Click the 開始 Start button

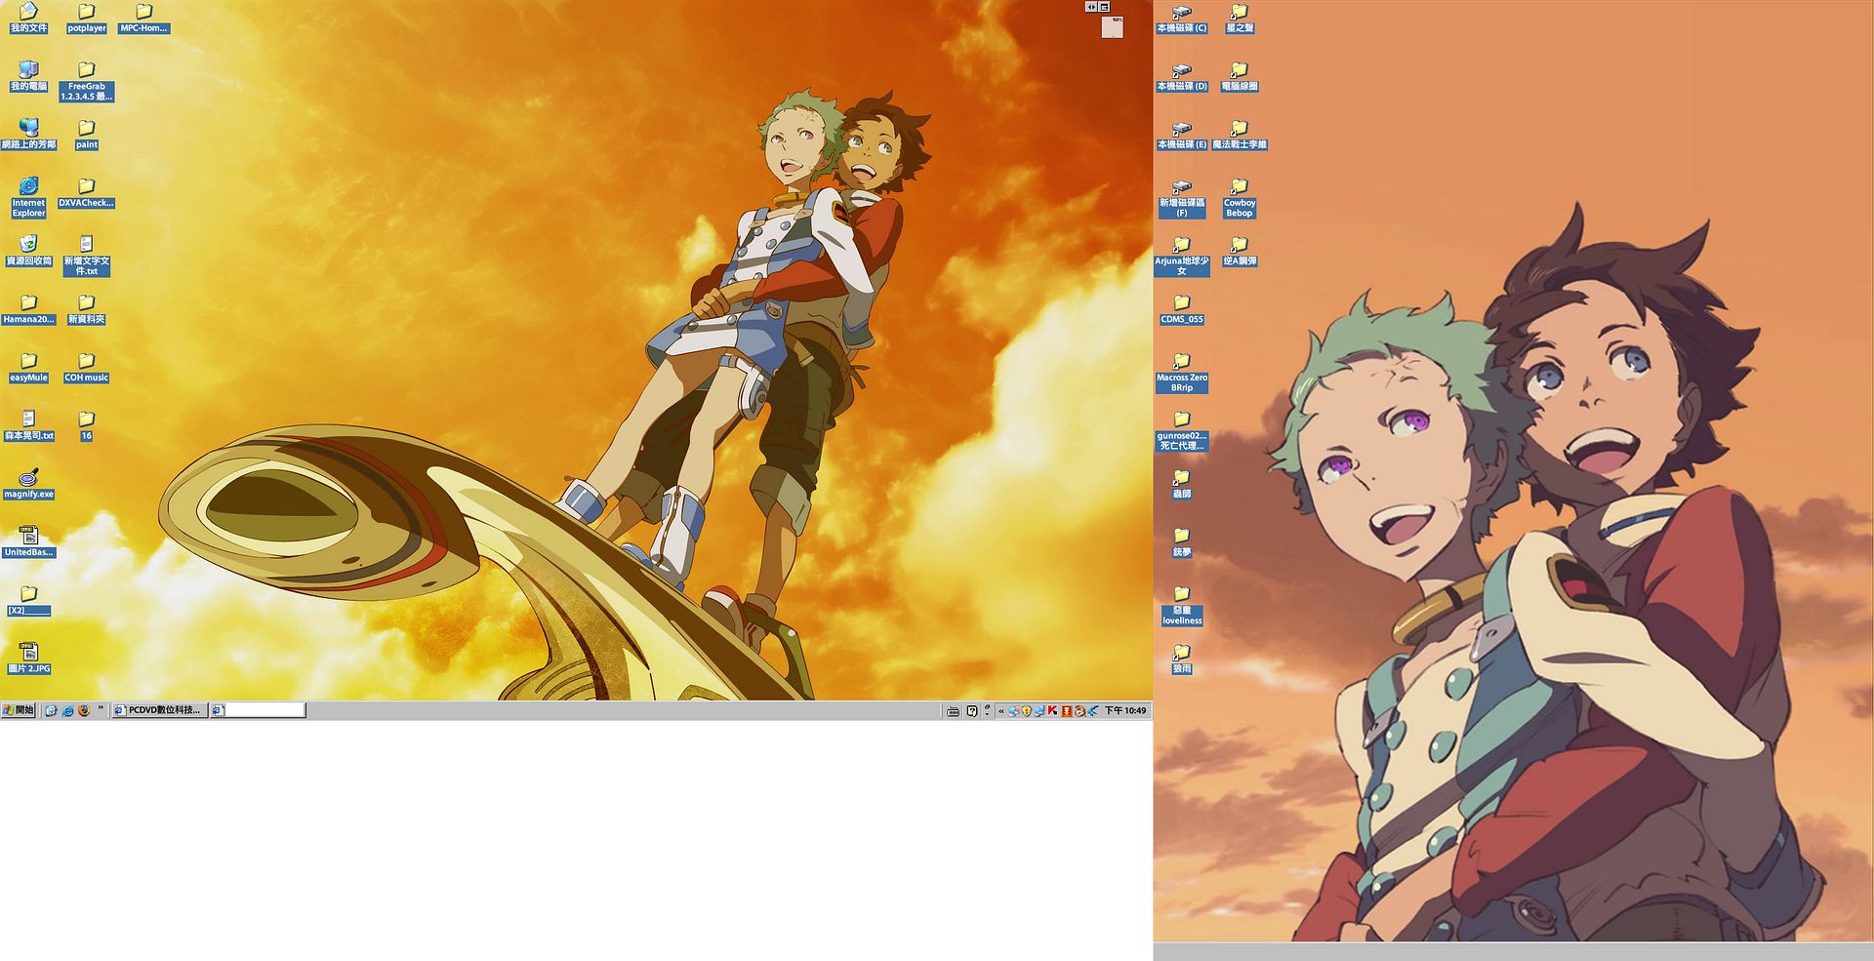click(x=20, y=711)
